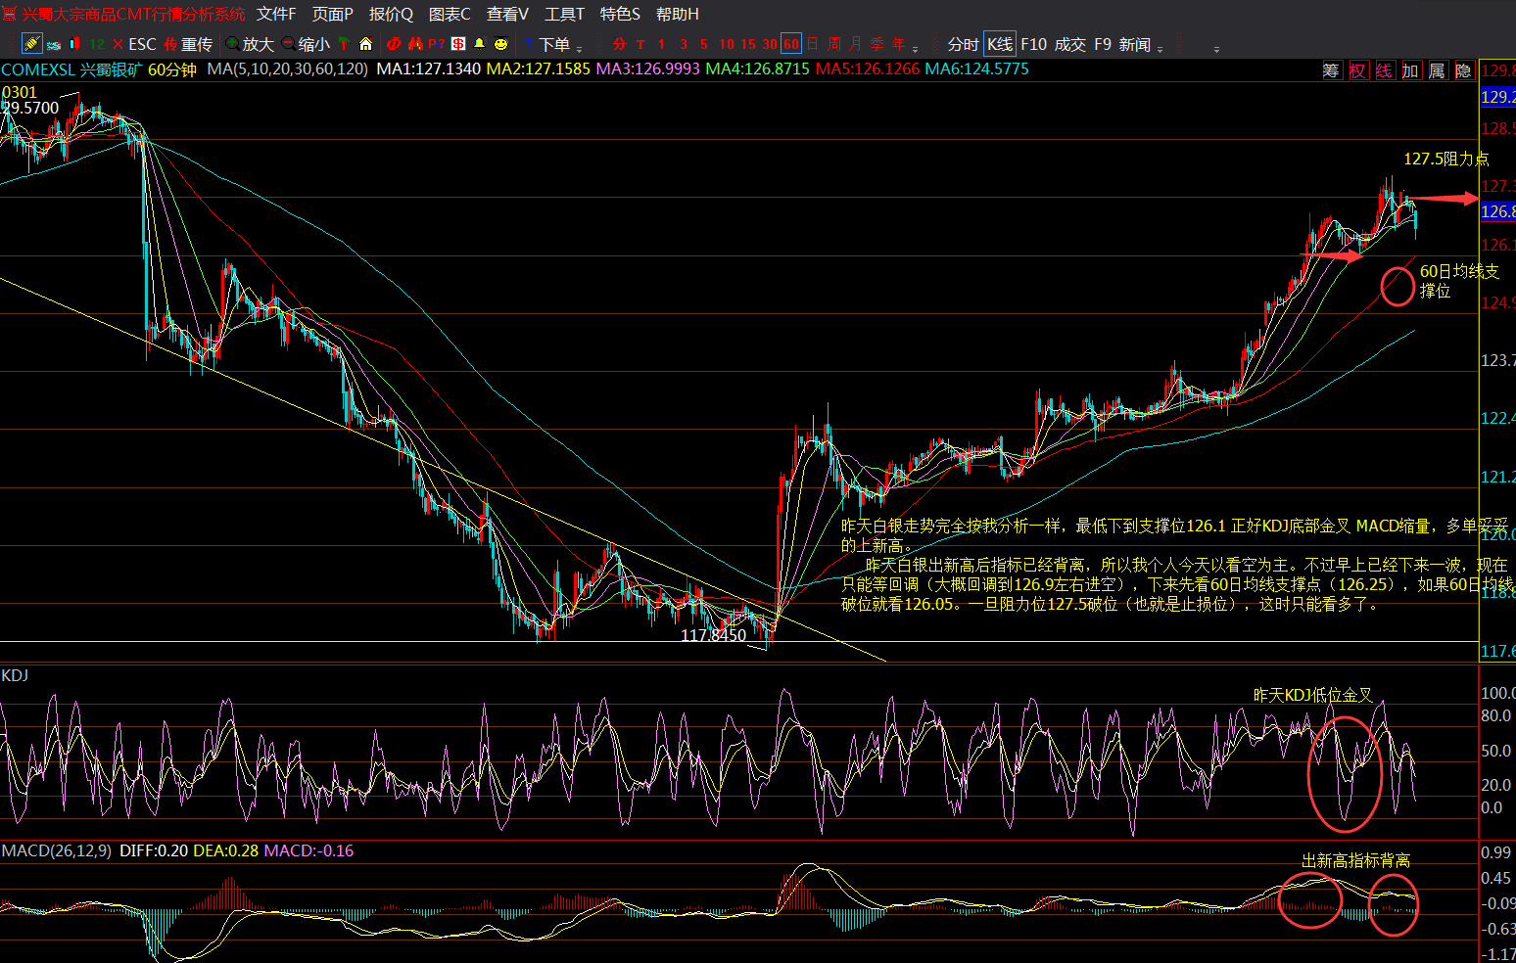Toggle the 权 rights adjustment button

coord(1357,70)
